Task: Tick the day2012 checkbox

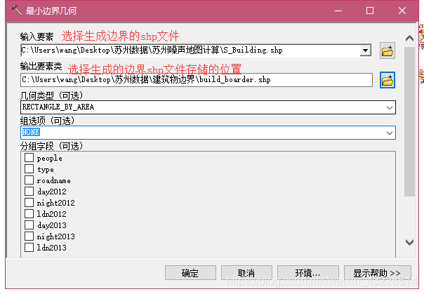Action: (x=29, y=192)
